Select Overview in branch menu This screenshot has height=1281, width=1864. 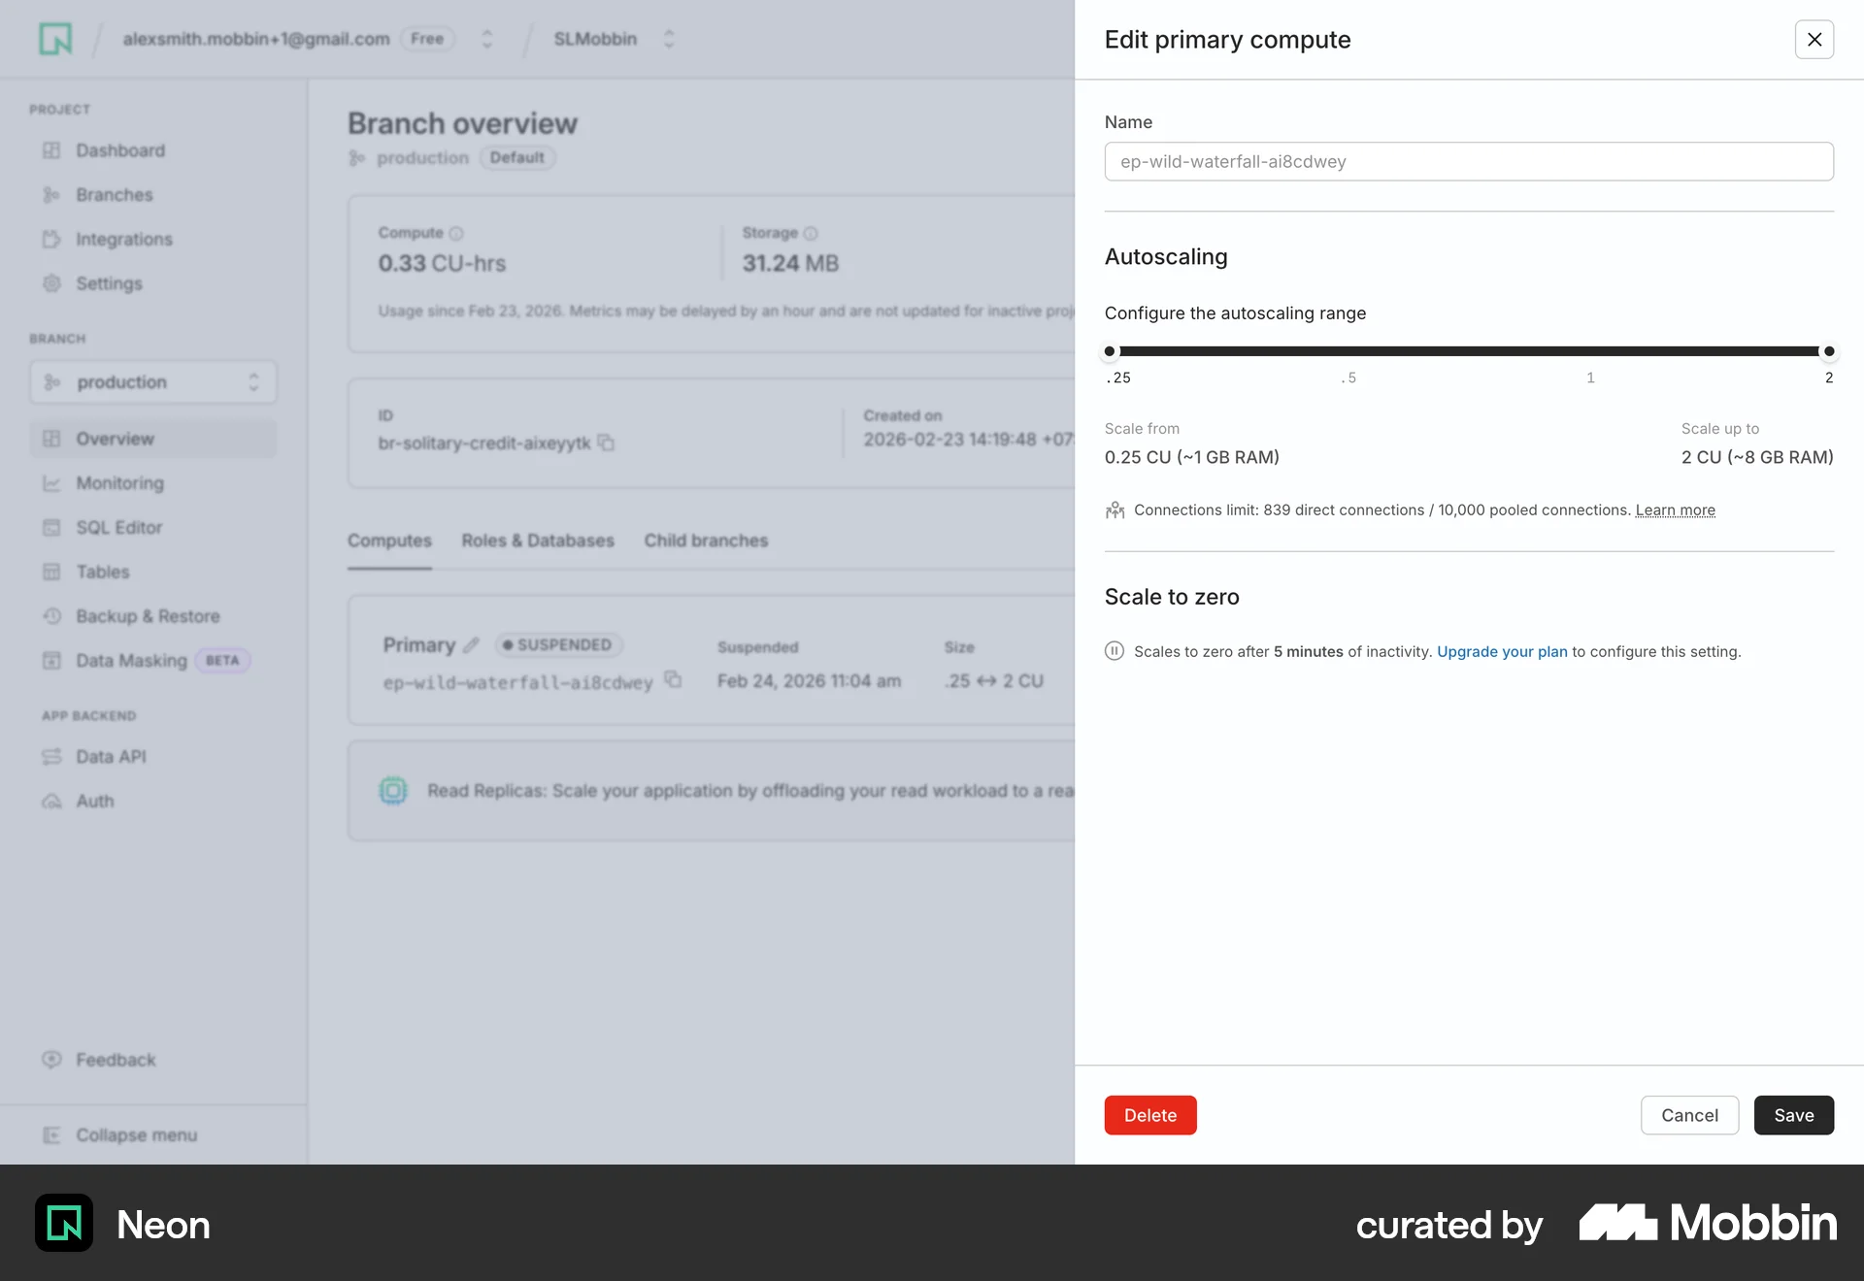(153, 439)
